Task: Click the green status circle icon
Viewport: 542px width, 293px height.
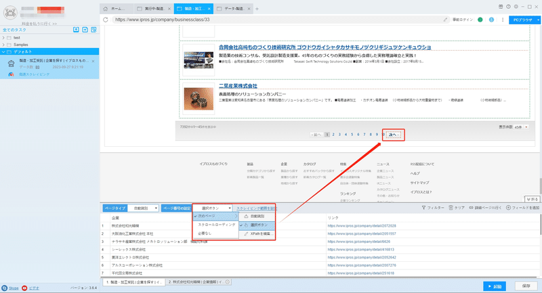Action: 480,20
